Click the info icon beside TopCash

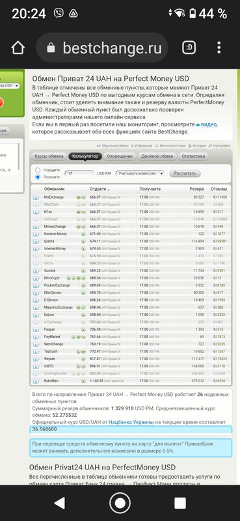36,352
